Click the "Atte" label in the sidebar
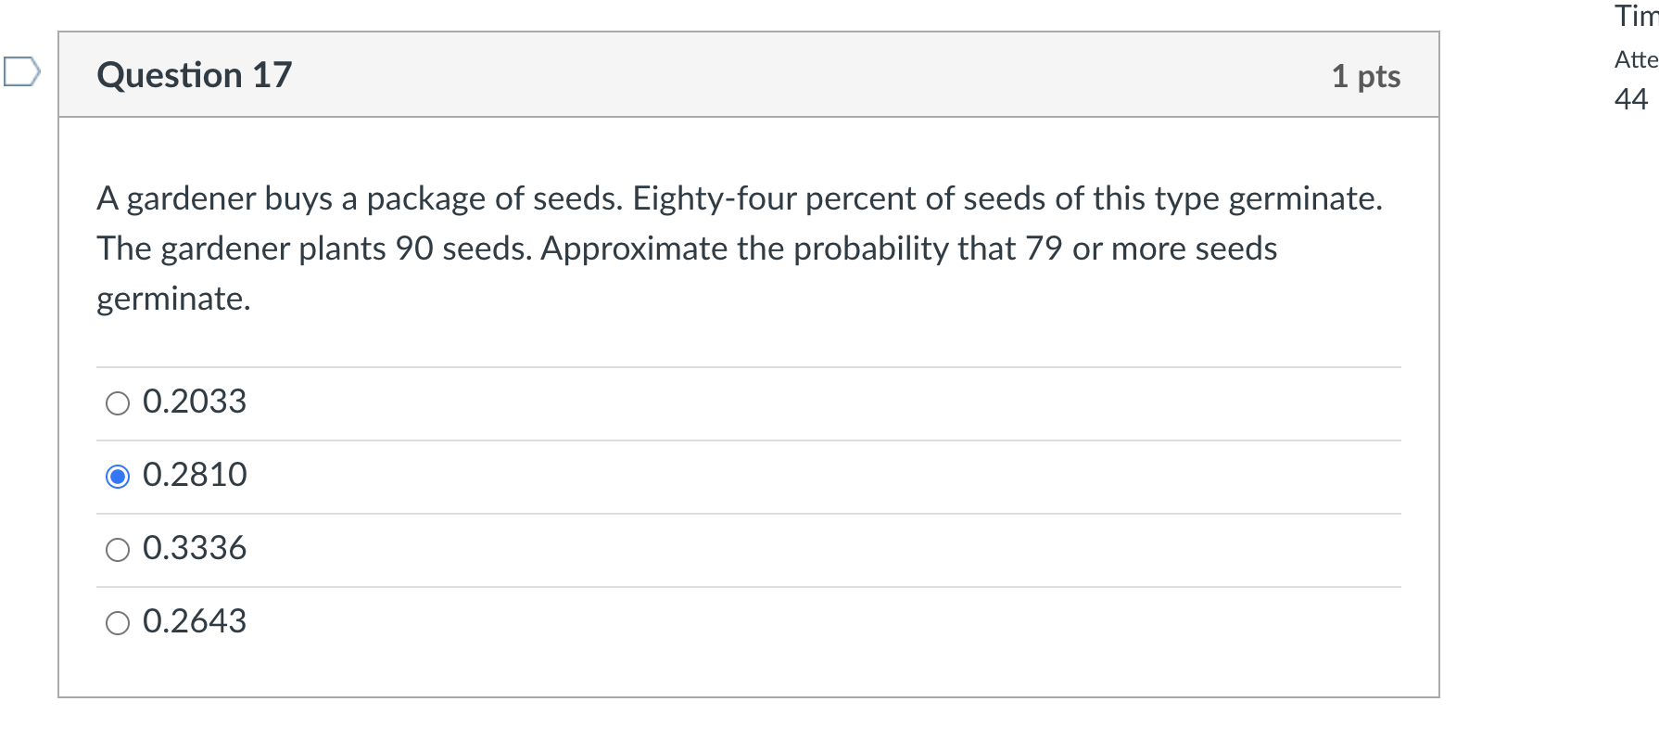The width and height of the screenshot is (1659, 740). pos(1635,60)
